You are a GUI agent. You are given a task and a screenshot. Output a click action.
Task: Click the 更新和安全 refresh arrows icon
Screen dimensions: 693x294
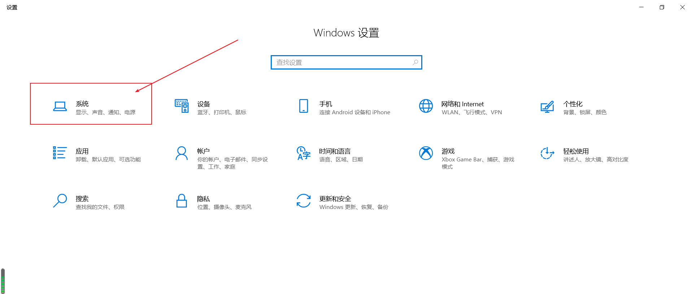304,201
